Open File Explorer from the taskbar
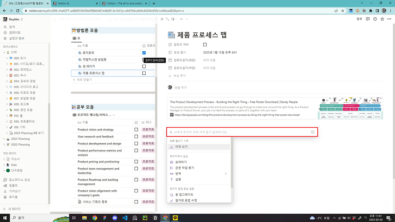The height and width of the screenshot is (222, 395). click(x=85, y=218)
